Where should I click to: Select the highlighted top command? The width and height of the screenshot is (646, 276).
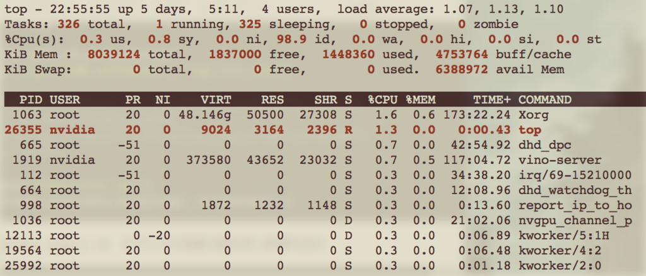pyautogui.click(x=529, y=130)
